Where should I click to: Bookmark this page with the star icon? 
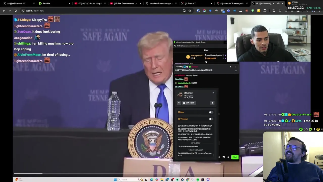190,11
